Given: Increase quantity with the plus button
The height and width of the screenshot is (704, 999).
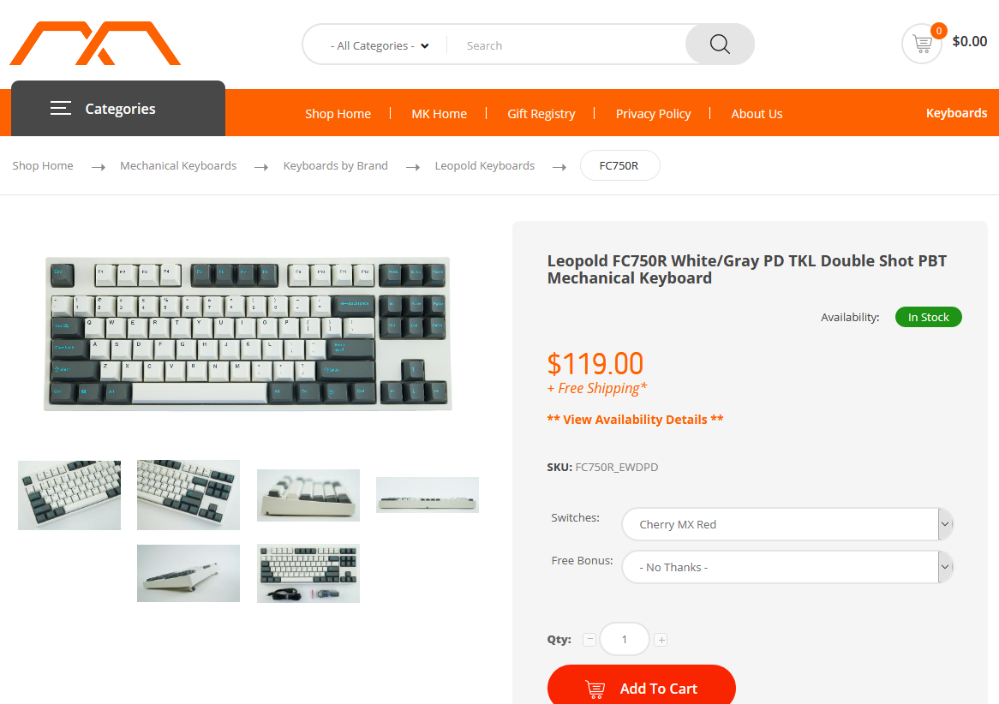Looking at the screenshot, I should click(661, 640).
